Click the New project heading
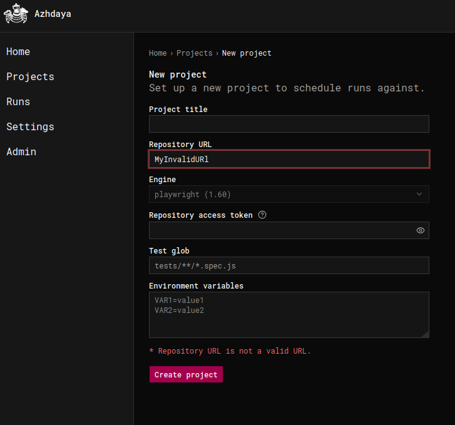The width and height of the screenshot is (455, 425). pyautogui.click(x=178, y=74)
